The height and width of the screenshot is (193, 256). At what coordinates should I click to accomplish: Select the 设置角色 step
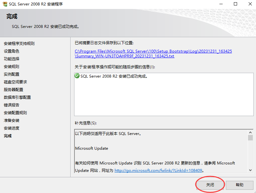click(x=12, y=51)
